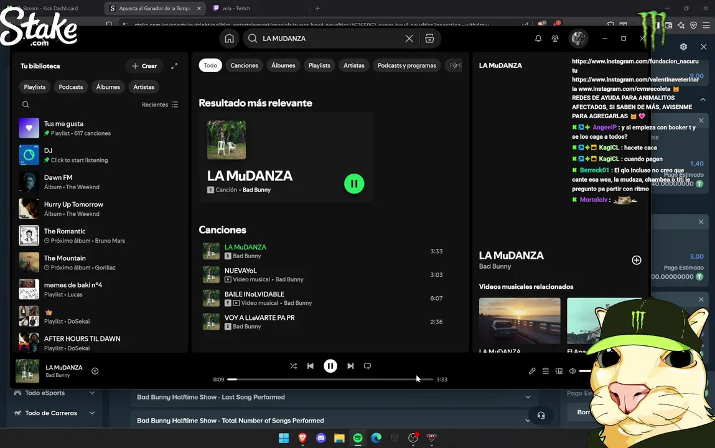Image resolution: width=715 pixels, height=448 pixels.
Task: Clear the LA MUDANZA search text
Action: (x=409, y=39)
